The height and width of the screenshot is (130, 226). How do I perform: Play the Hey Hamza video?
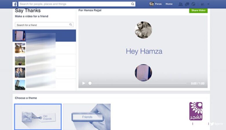coord(84,83)
